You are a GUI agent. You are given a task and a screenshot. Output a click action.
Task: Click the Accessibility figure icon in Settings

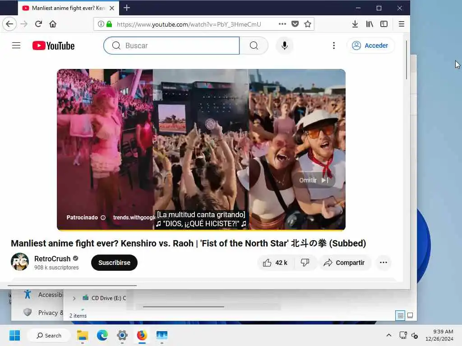pos(28,294)
